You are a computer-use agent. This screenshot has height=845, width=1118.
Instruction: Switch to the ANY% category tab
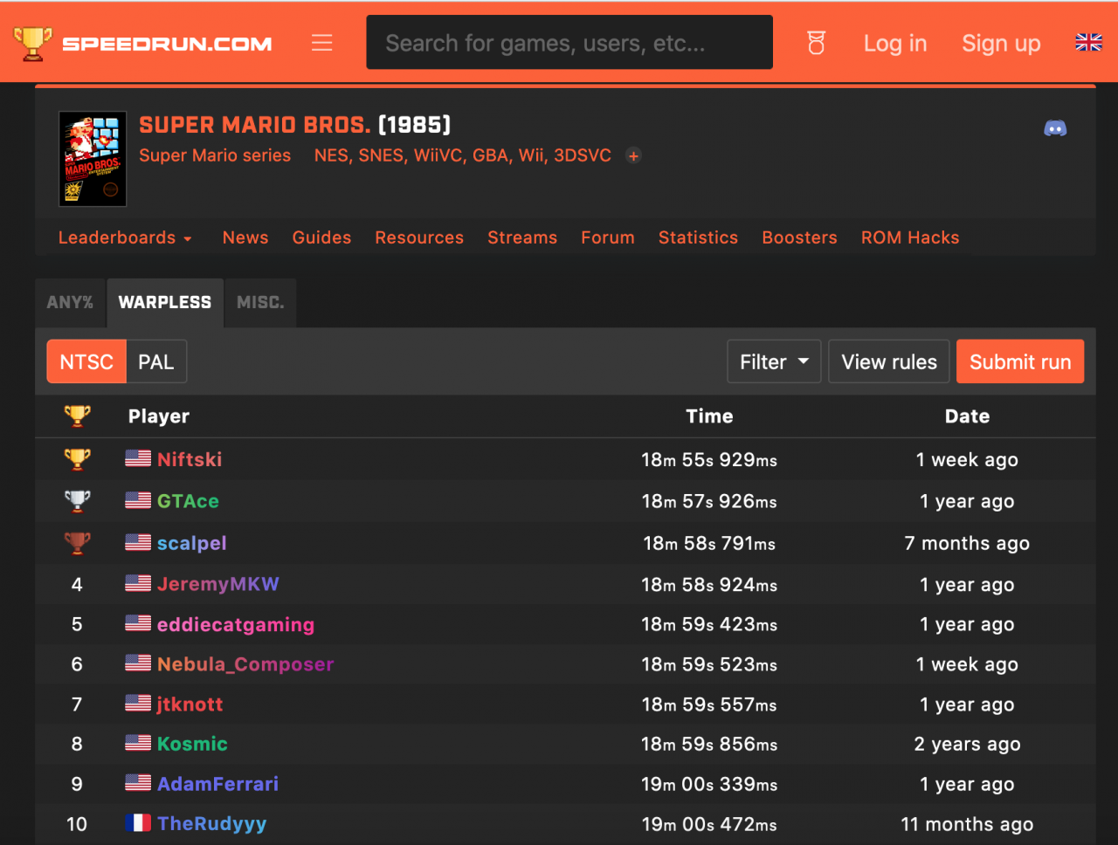click(70, 302)
